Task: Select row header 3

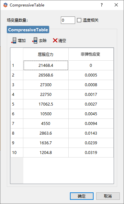Action: click(17, 85)
